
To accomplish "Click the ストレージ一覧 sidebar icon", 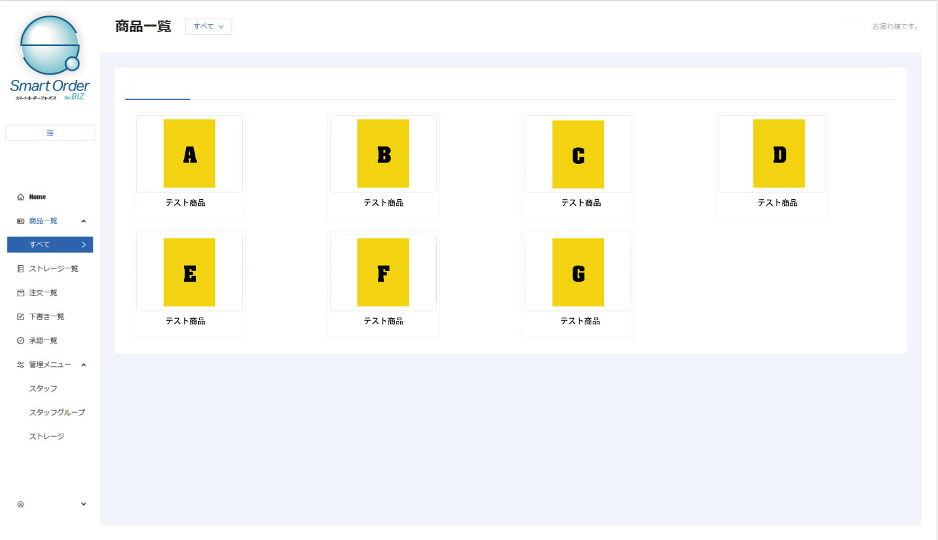I will pyautogui.click(x=21, y=269).
